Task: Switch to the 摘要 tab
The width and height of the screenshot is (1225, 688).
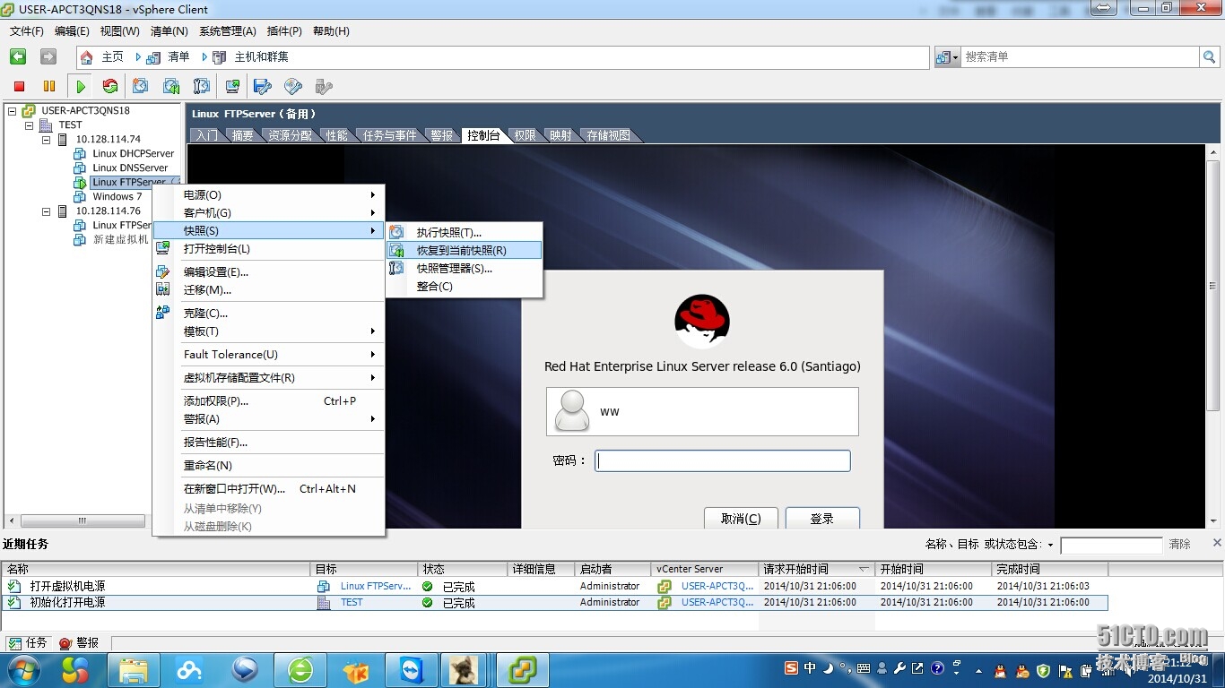Action: tap(242, 135)
